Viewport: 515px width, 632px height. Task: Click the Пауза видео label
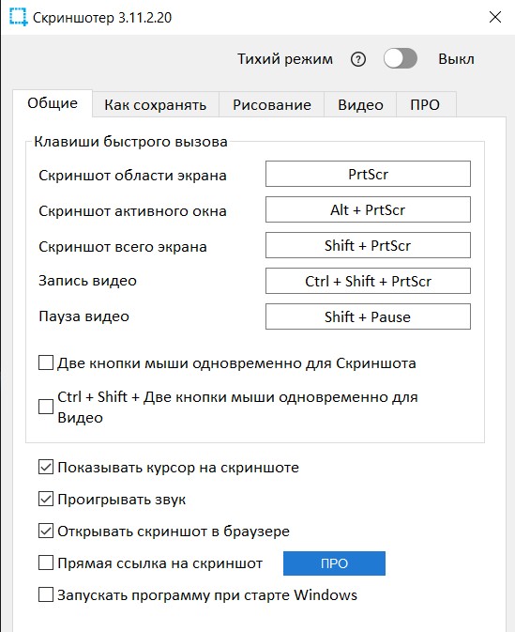83,316
